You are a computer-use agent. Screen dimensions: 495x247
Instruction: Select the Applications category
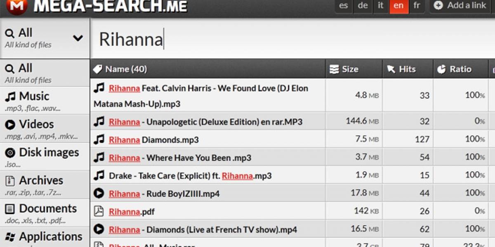pyautogui.click(x=45, y=238)
